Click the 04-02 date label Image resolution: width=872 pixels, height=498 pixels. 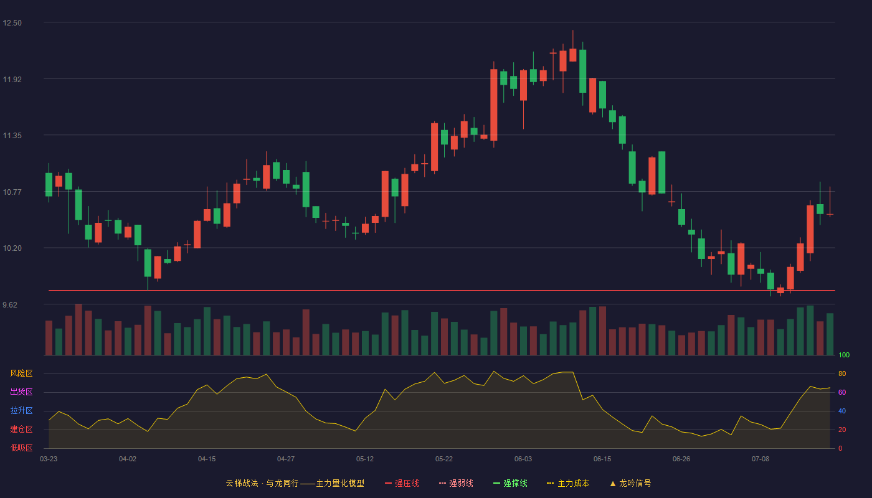[x=128, y=459]
